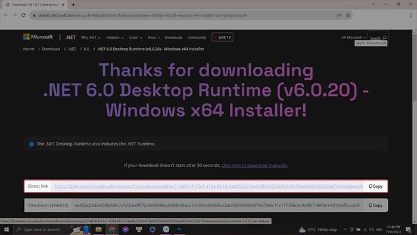Open Photoshop from taskbar
The width and height of the screenshot is (417, 235).
[179, 230]
